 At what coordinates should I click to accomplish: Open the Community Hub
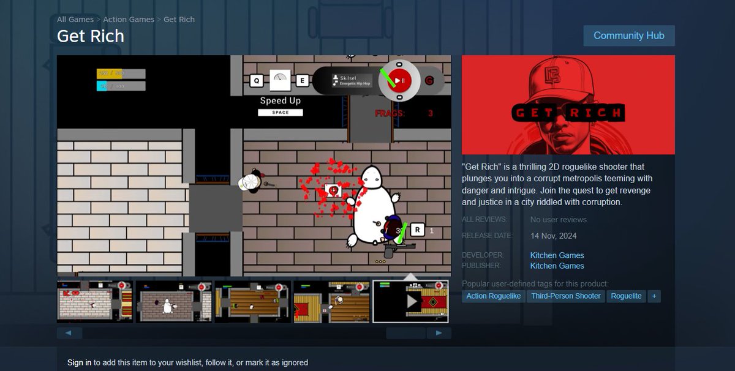pyautogui.click(x=629, y=36)
